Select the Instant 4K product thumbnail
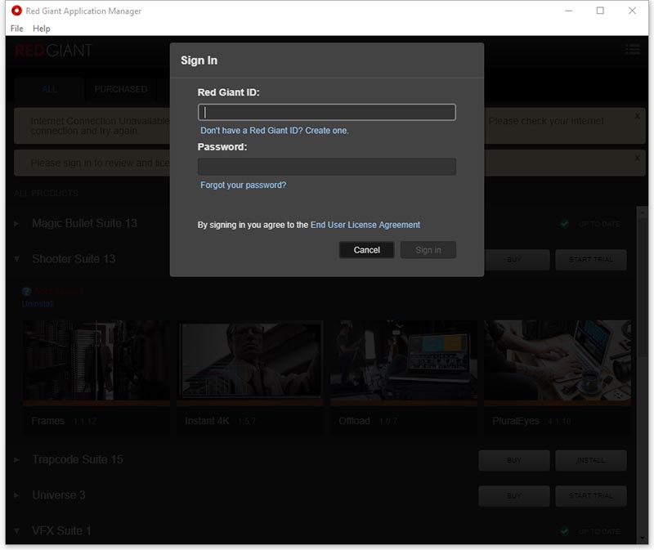This screenshot has height=550, width=654. [x=250, y=361]
